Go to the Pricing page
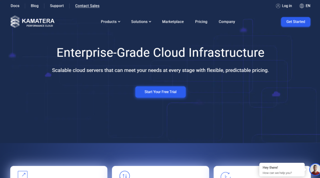The height and width of the screenshot is (178, 320). pyautogui.click(x=201, y=22)
